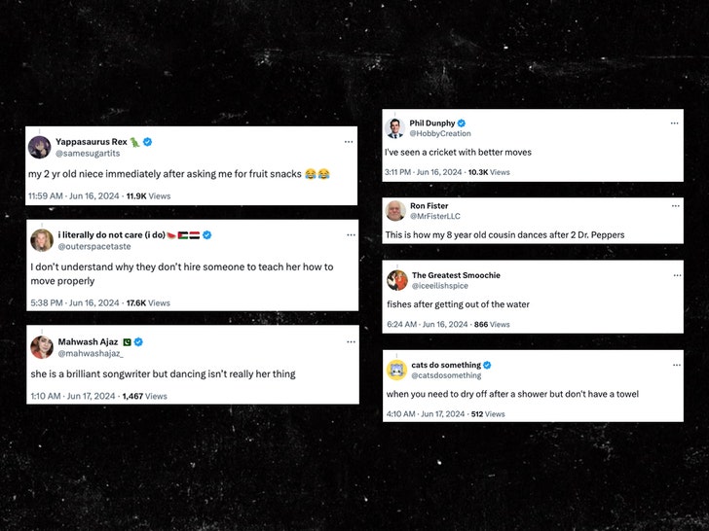Click the verified badge next to Mahwash Ajaz
The height and width of the screenshot is (531, 709).
click(138, 342)
